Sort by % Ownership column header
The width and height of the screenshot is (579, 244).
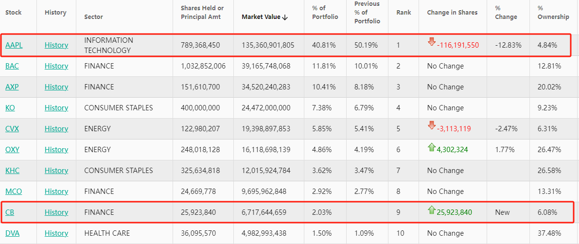pos(553,13)
